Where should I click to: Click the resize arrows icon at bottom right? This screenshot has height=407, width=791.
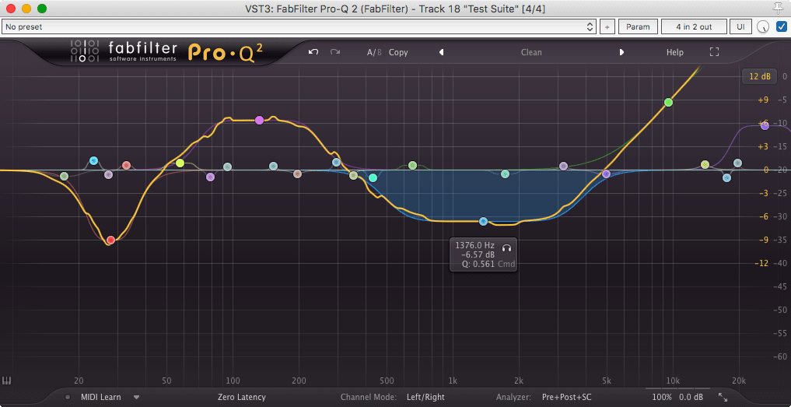[x=723, y=397]
